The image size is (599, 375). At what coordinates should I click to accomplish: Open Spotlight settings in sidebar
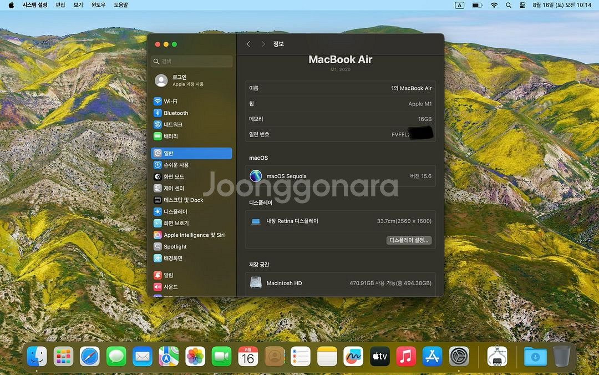[191, 246]
